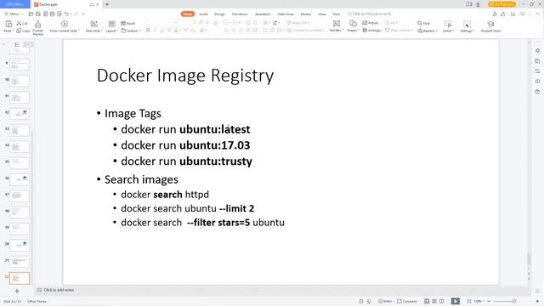Image resolution: width=544 pixels, height=306 pixels.
Task: Click the Undo arrow
Action: click(x=66, y=14)
